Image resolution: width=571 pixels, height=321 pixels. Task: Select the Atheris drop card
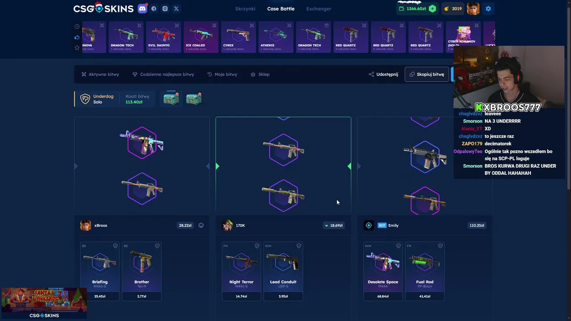point(276,37)
